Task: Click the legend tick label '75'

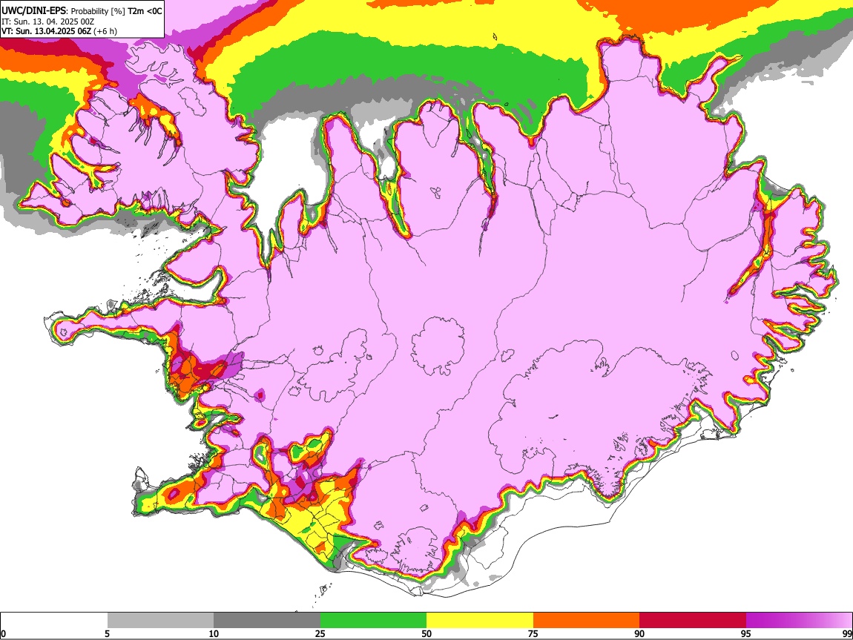Action: (533, 634)
